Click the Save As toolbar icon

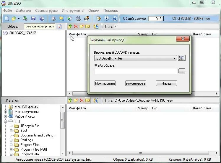[x=42, y=19]
